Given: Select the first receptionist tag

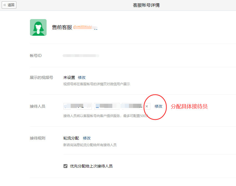Looking at the screenshot, I should click(x=77, y=106).
